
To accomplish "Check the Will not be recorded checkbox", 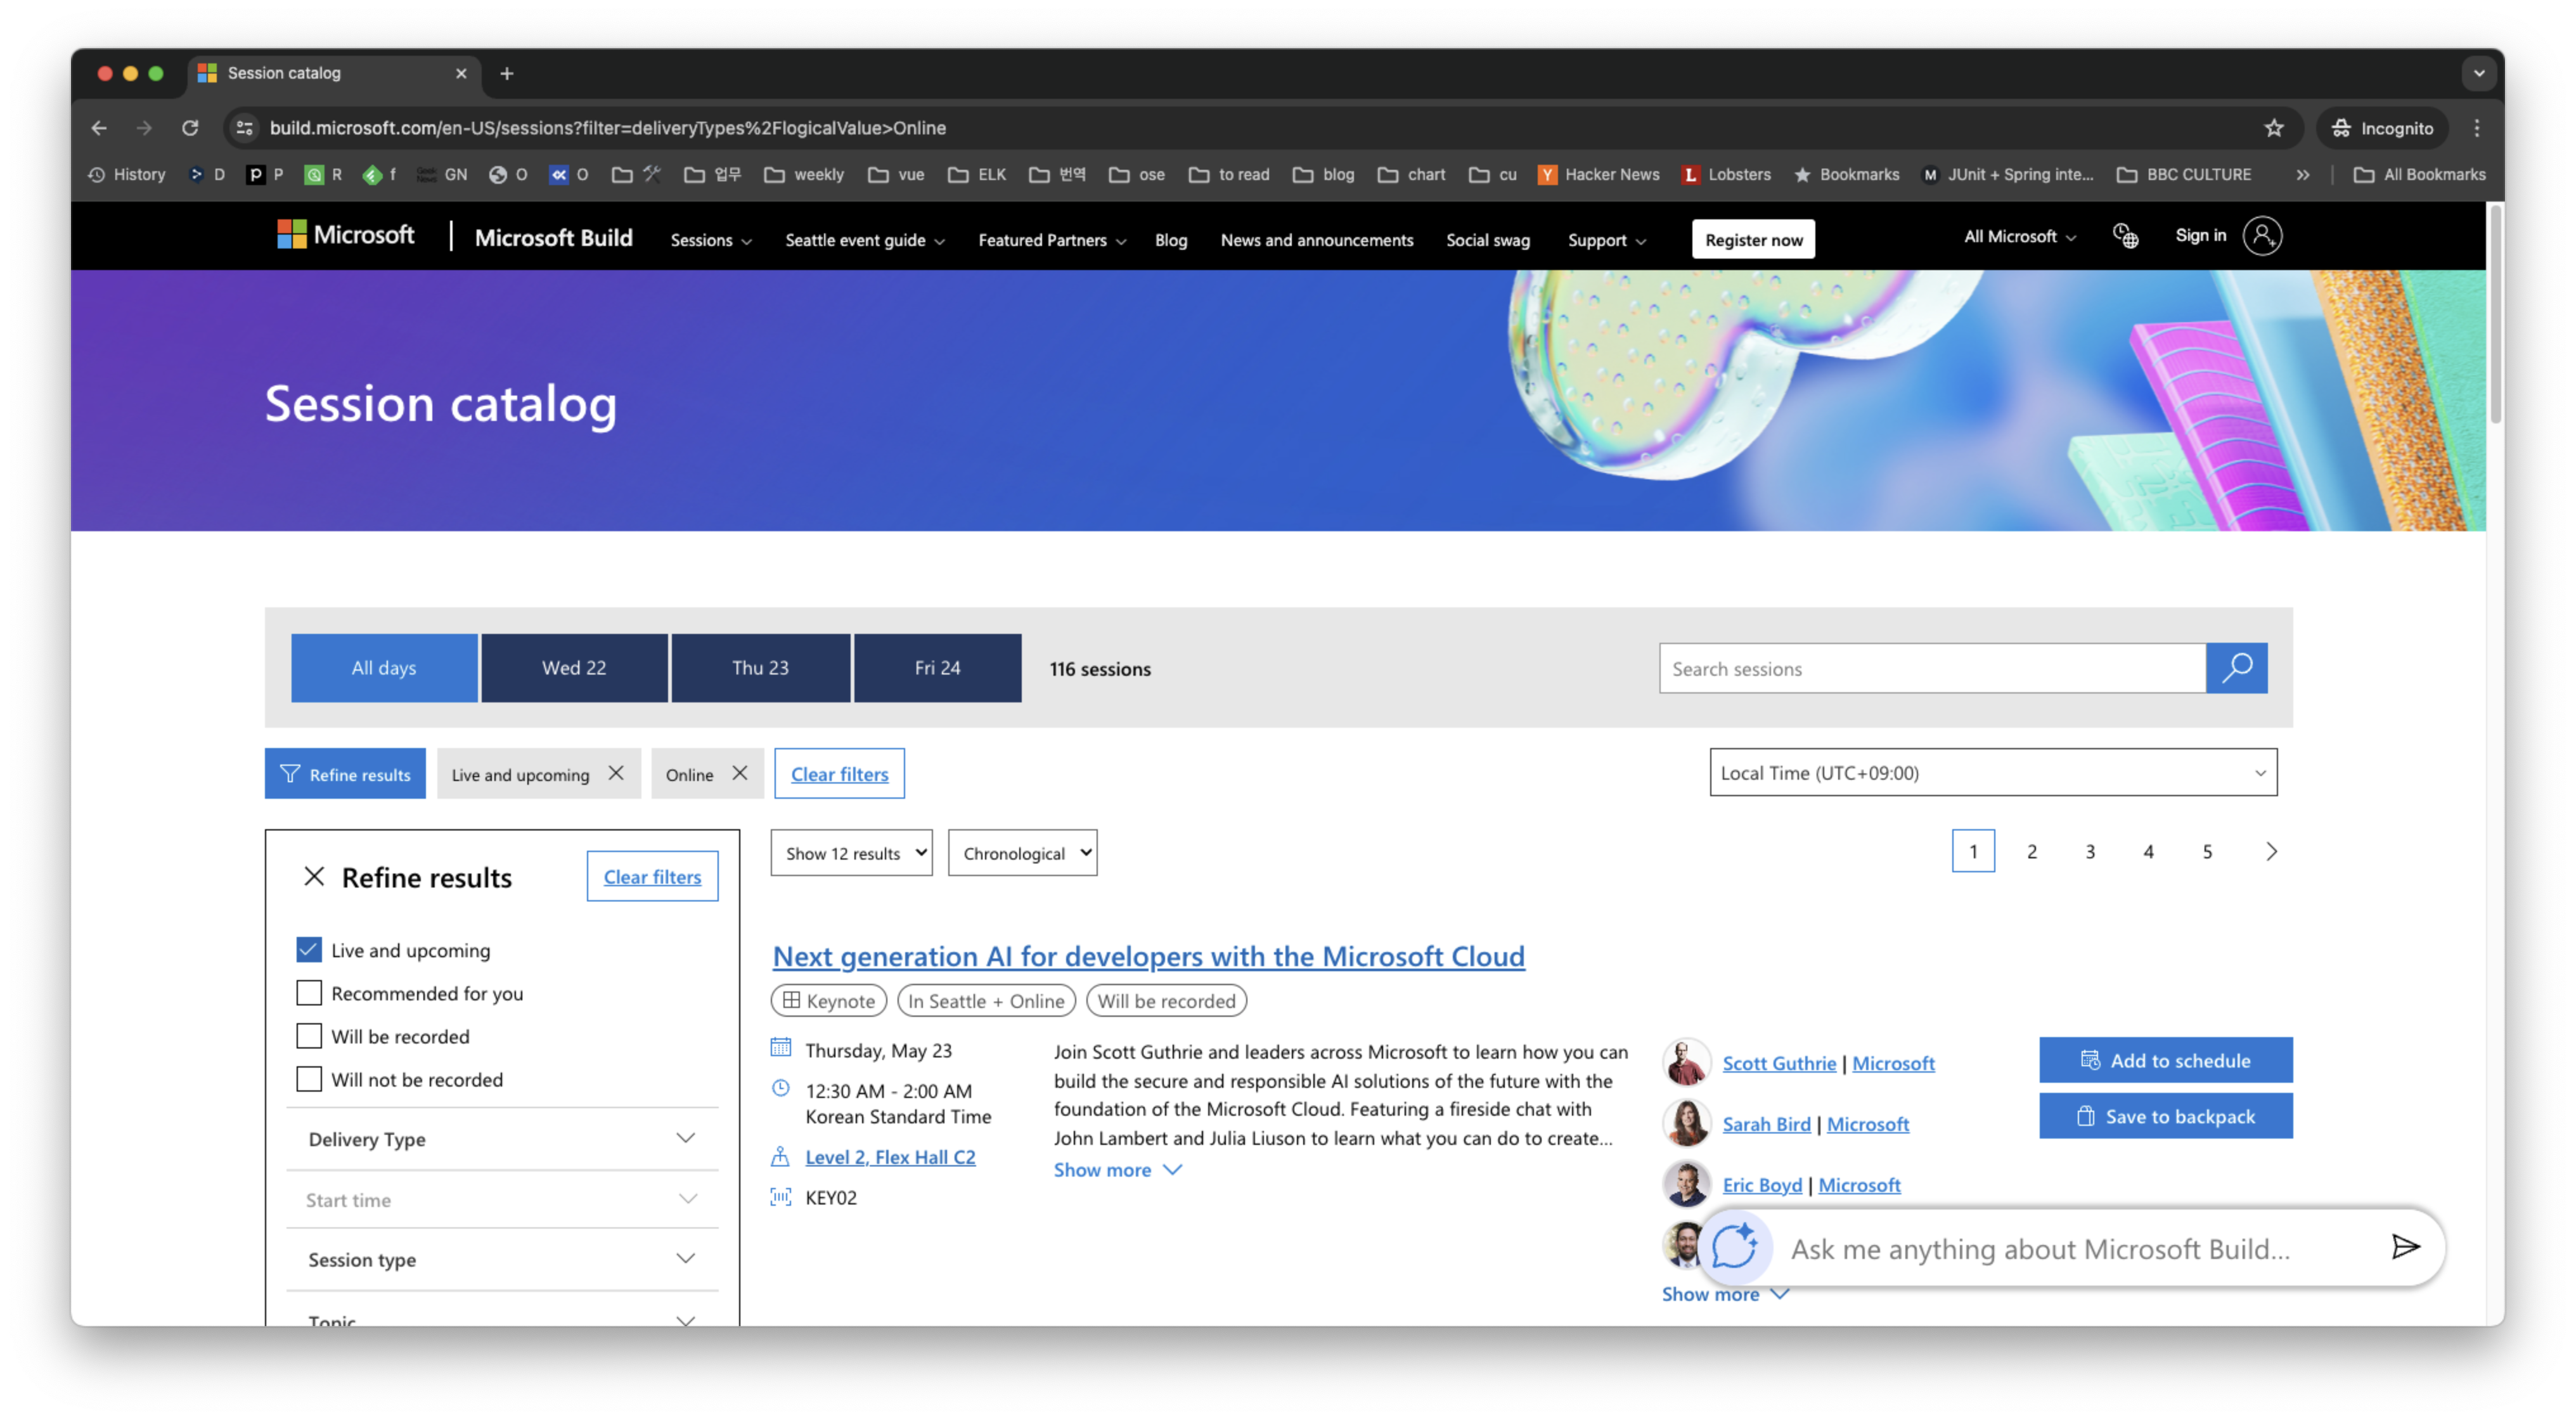I will point(309,1078).
